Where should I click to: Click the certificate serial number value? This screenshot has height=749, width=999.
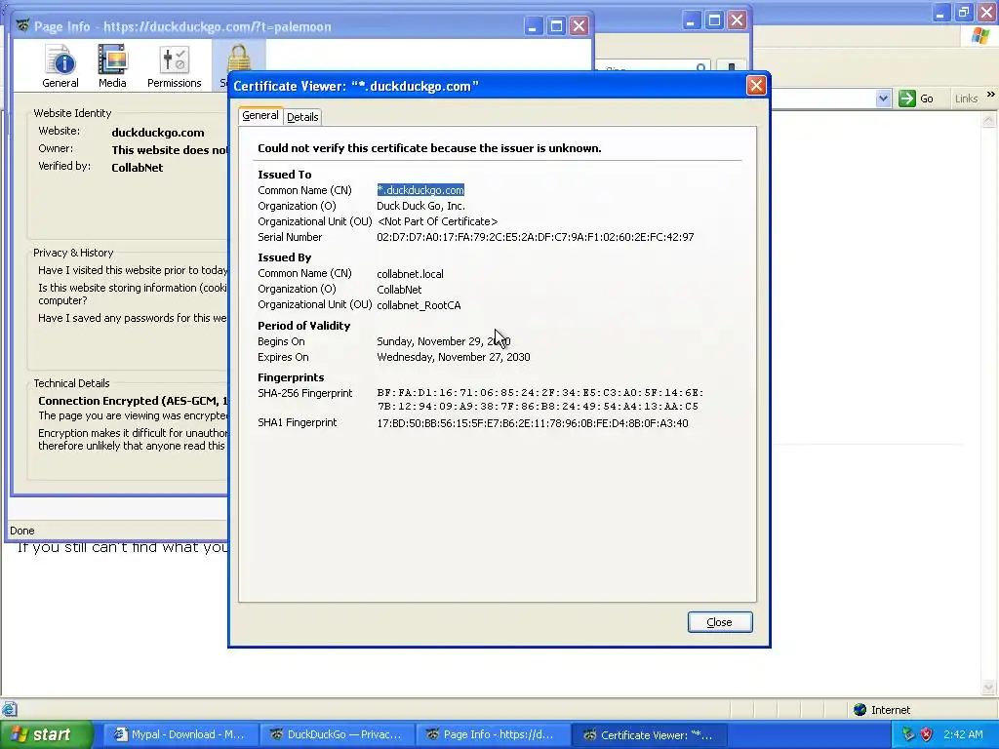536,237
